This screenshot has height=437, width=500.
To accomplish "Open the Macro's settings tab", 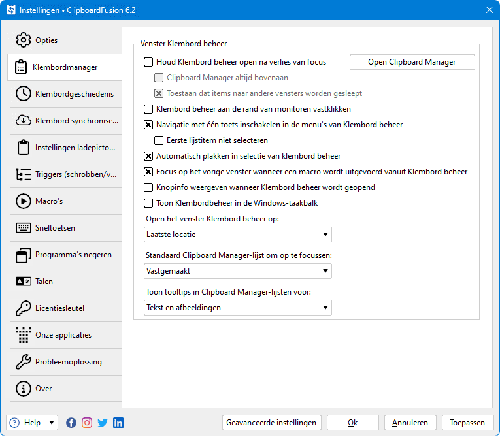I will click(x=66, y=201).
